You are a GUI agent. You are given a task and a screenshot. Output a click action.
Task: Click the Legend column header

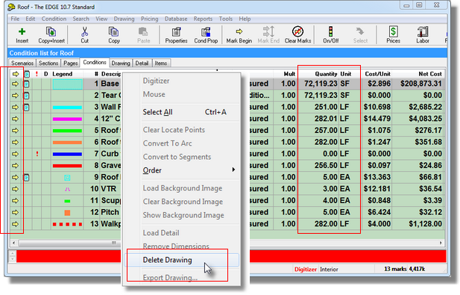coord(62,74)
